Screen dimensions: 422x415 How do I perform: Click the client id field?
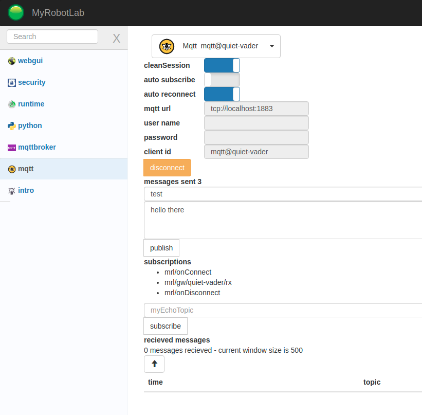pyautogui.click(x=256, y=152)
